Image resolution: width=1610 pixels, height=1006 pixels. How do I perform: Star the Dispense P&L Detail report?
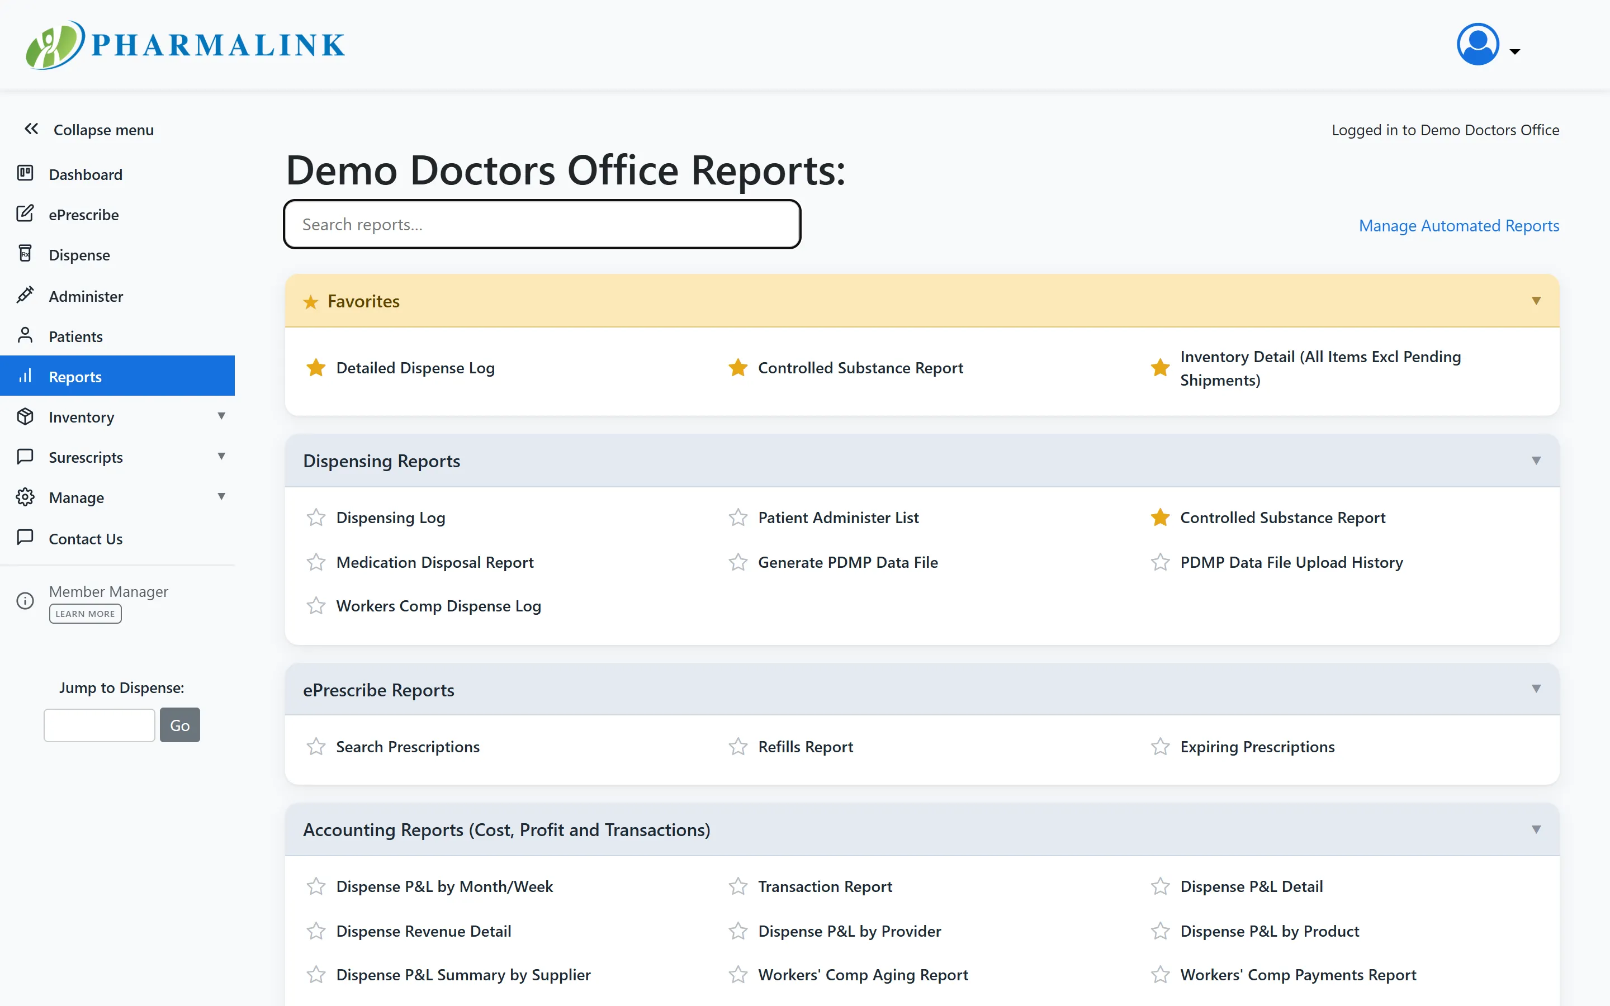point(1161,886)
